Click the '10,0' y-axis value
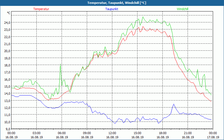The image size is (224, 140). click(7, 122)
